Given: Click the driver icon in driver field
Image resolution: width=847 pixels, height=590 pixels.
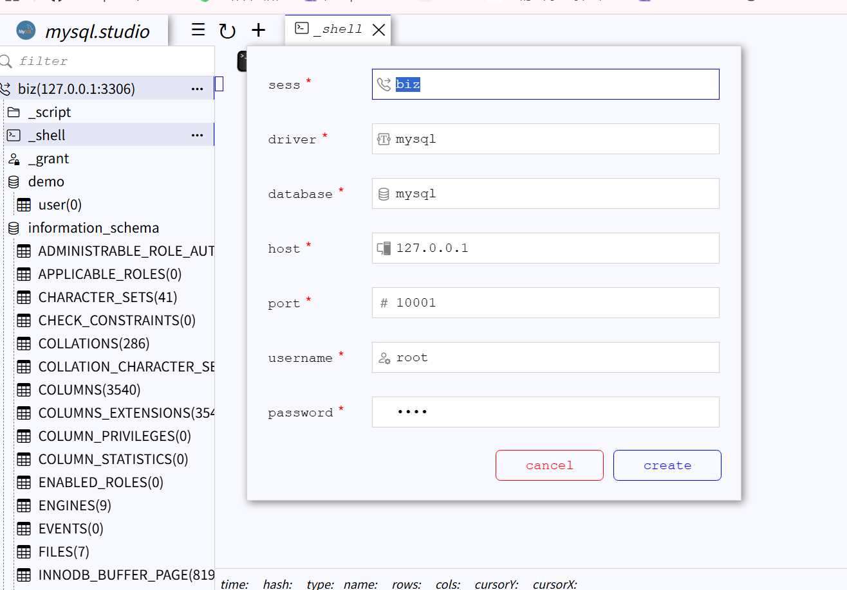Looking at the screenshot, I should [x=384, y=139].
